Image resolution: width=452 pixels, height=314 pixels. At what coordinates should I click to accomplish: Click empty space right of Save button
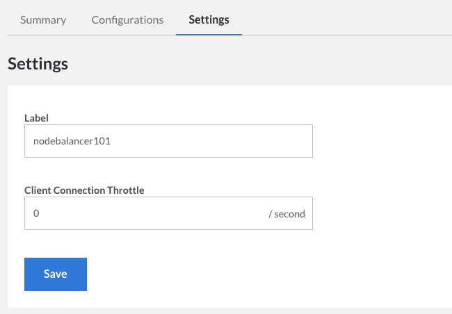coord(243,274)
